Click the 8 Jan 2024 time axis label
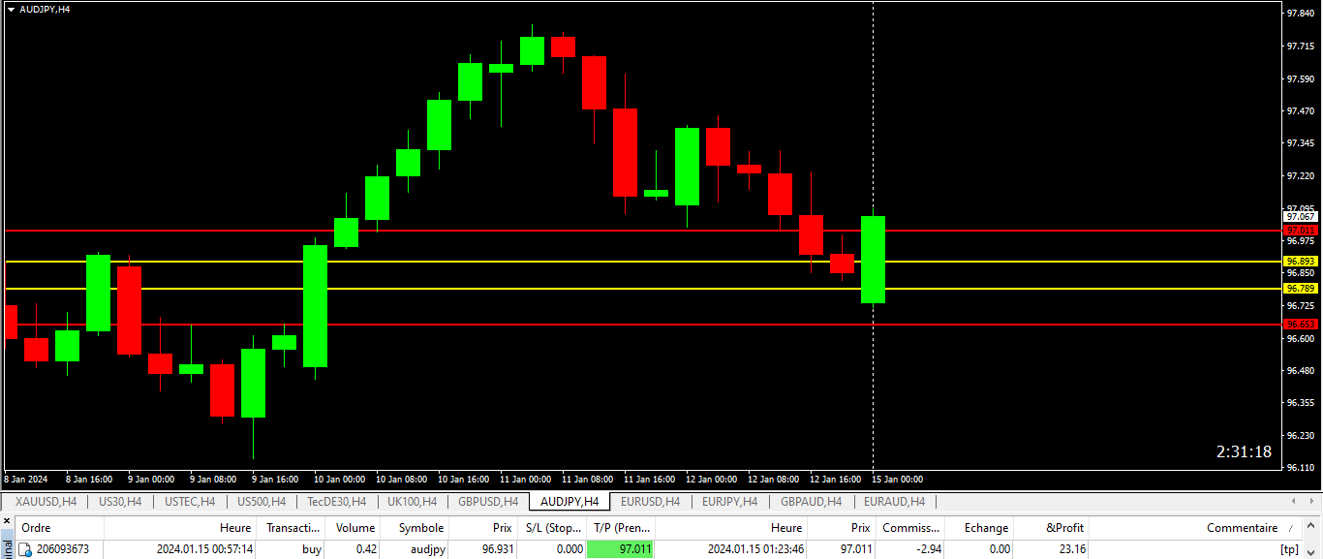Image resolution: width=1323 pixels, height=559 pixels. (26, 480)
